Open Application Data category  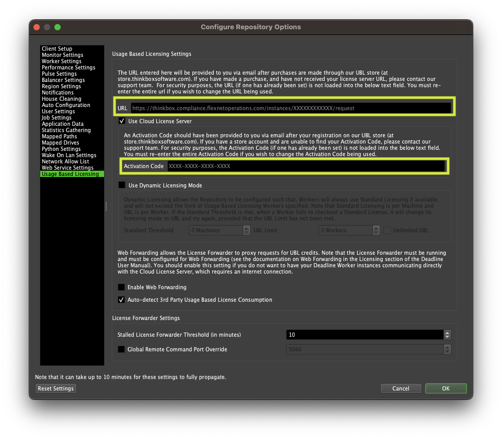click(72, 124)
